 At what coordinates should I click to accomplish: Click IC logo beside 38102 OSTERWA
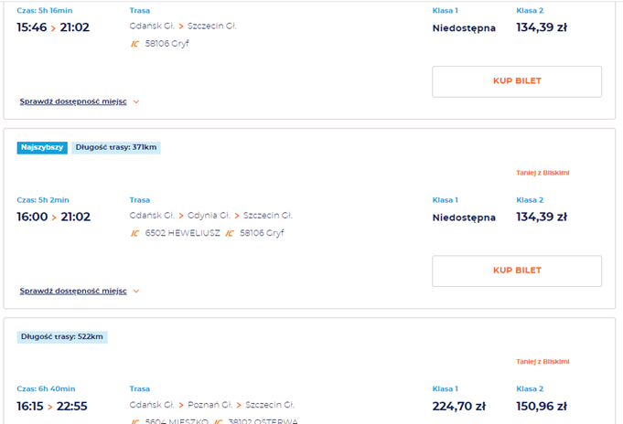coord(218,421)
